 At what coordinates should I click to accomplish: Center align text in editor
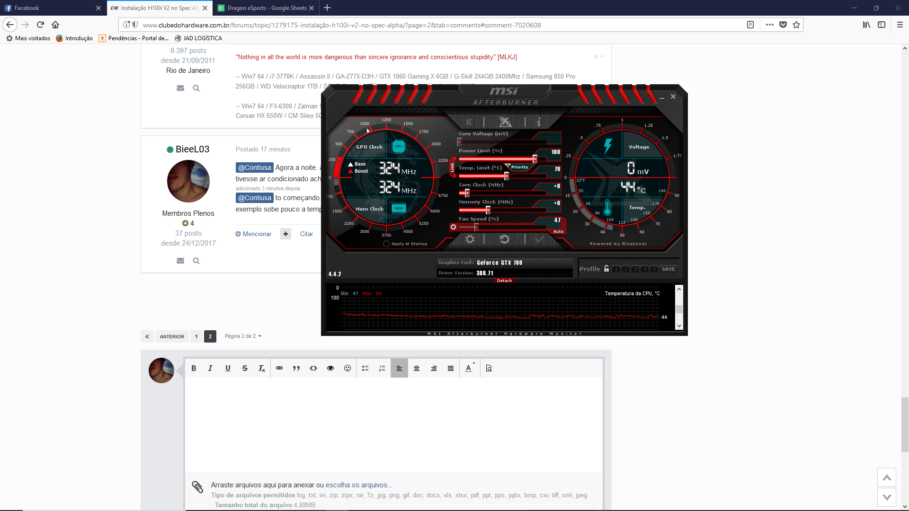[x=417, y=368]
